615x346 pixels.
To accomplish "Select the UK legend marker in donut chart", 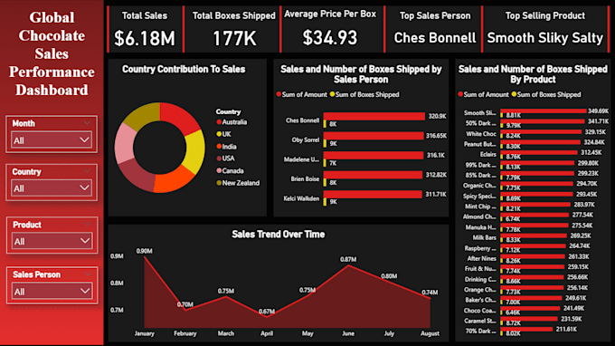I will tap(219, 134).
